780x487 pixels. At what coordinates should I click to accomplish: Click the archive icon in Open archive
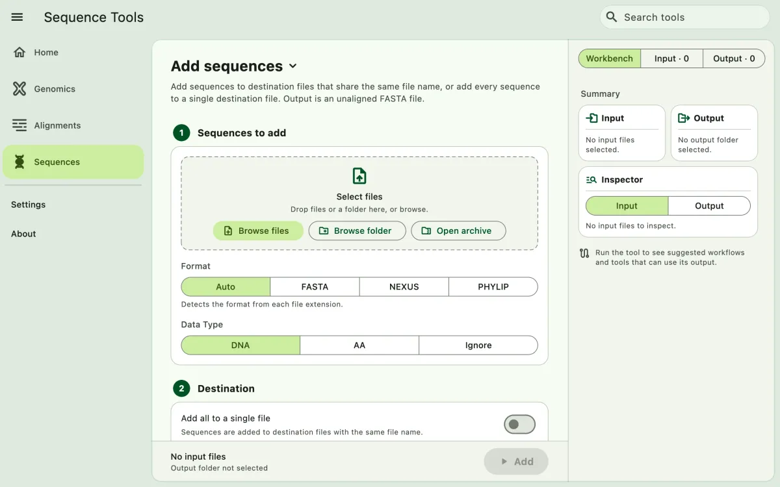[x=426, y=231]
